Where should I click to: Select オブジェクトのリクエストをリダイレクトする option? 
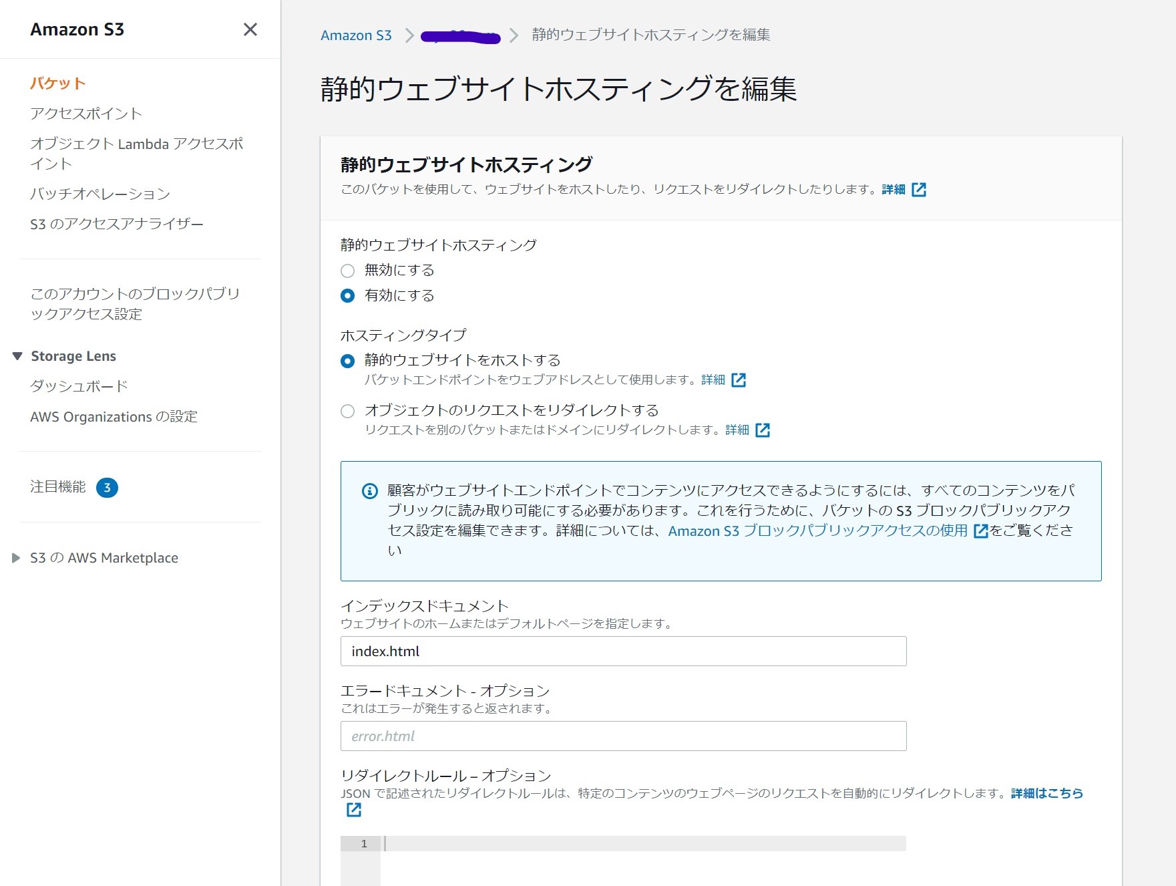[x=347, y=411]
